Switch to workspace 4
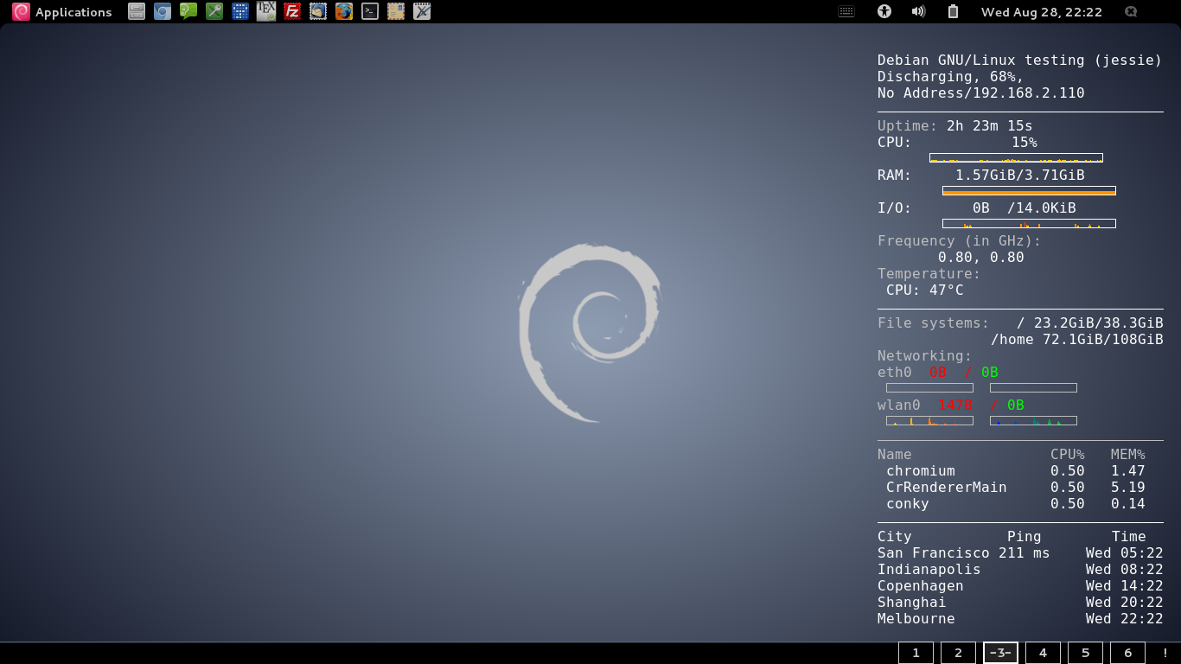 pyautogui.click(x=1043, y=653)
